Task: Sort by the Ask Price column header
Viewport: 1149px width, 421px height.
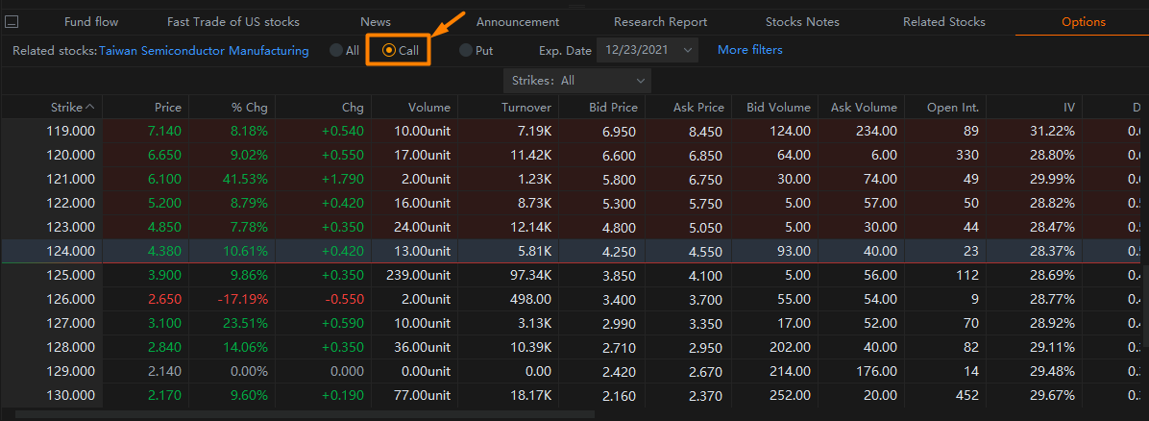Action: [x=698, y=107]
